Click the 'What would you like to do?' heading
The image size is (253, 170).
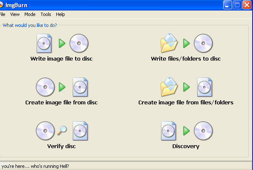(30, 25)
